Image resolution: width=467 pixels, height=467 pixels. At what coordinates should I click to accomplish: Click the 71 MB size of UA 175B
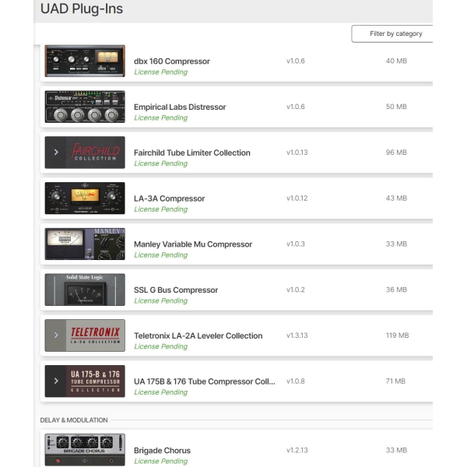point(395,381)
